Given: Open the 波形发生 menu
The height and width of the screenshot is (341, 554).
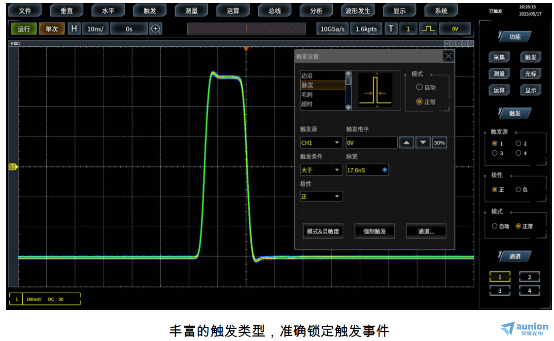Looking at the screenshot, I should click(x=358, y=10).
